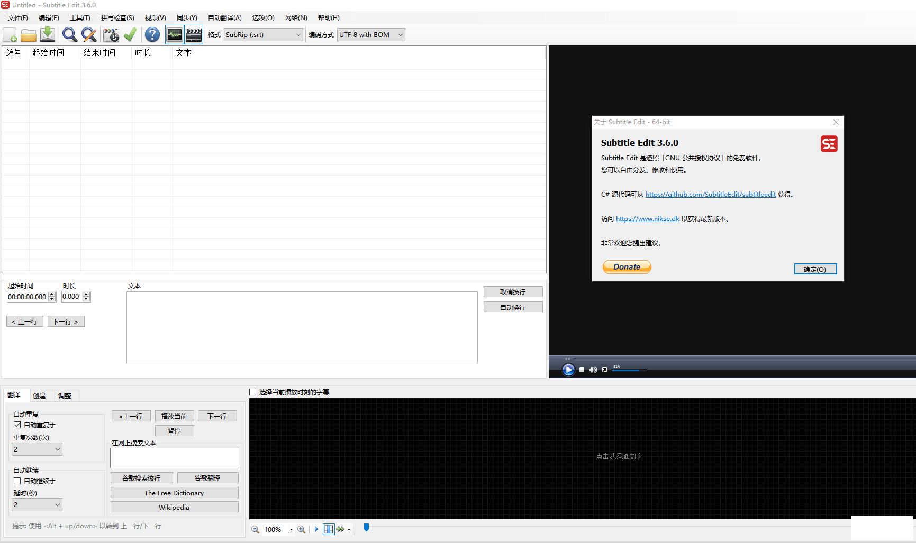Stop video playback with square icon
The width and height of the screenshot is (916, 543).
[582, 370]
